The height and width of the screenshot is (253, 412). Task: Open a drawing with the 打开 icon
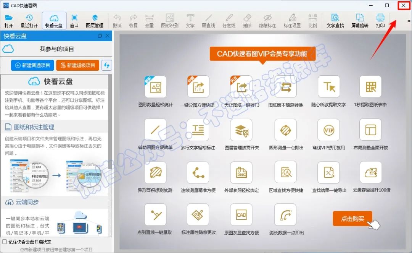9,21
